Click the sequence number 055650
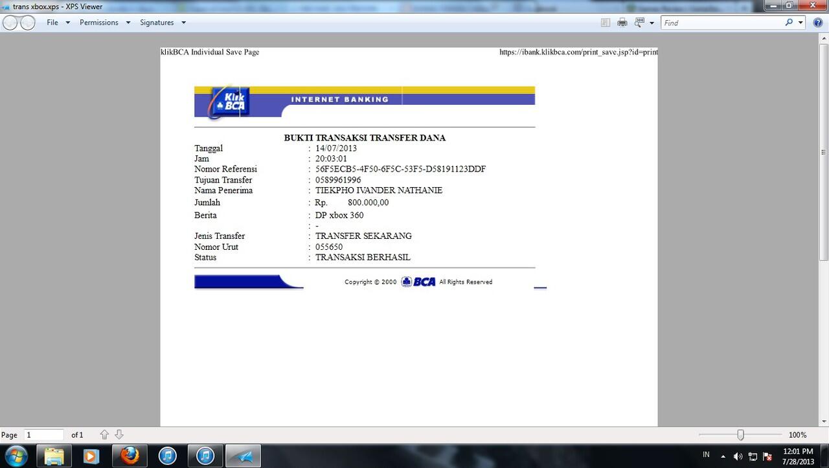 point(329,247)
